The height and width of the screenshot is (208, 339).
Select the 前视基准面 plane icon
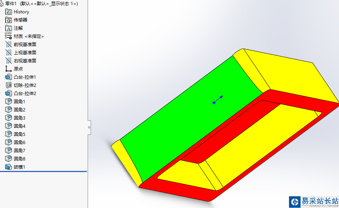9,44
